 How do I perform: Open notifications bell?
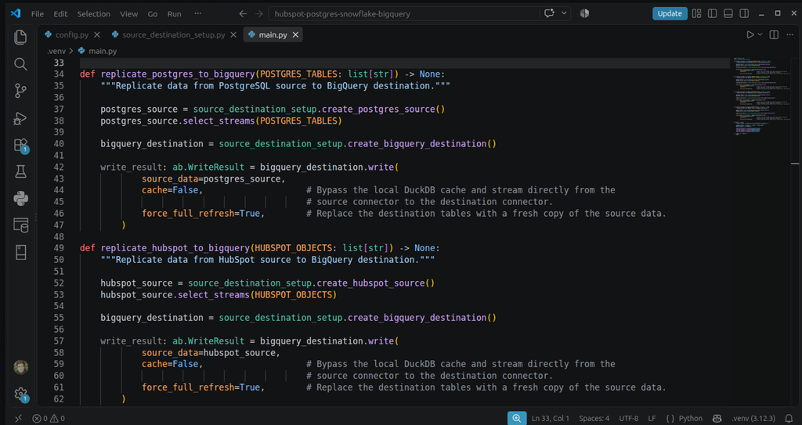pyautogui.click(x=789, y=419)
